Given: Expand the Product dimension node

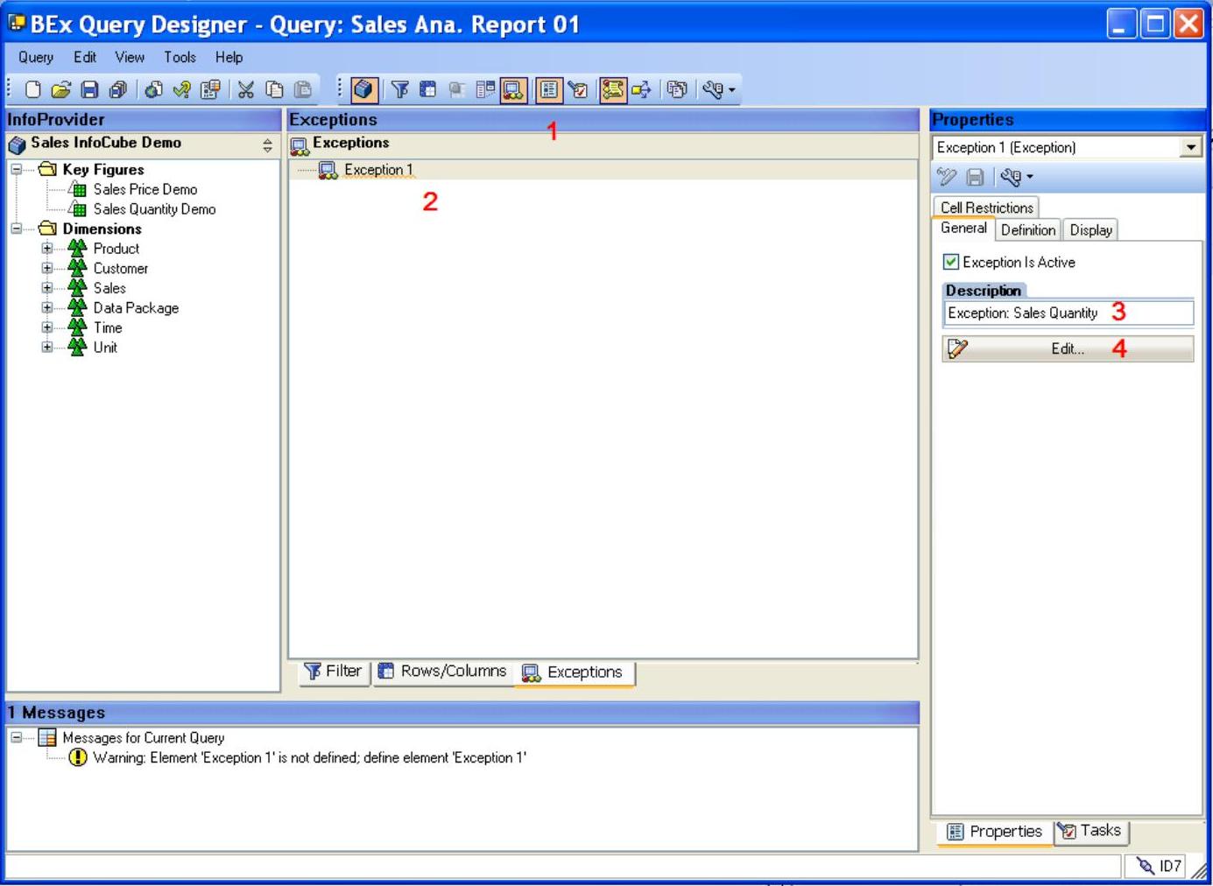Looking at the screenshot, I should [47, 249].
